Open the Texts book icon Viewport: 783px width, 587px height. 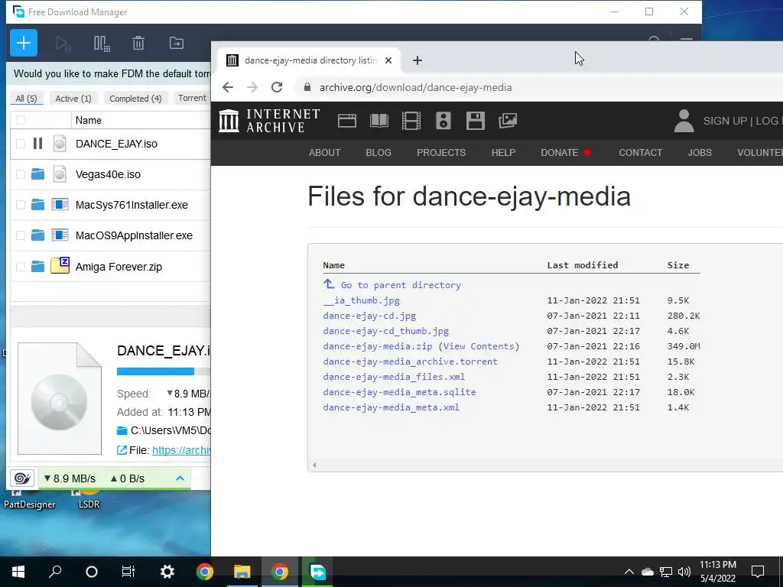[x=379, y=121]
